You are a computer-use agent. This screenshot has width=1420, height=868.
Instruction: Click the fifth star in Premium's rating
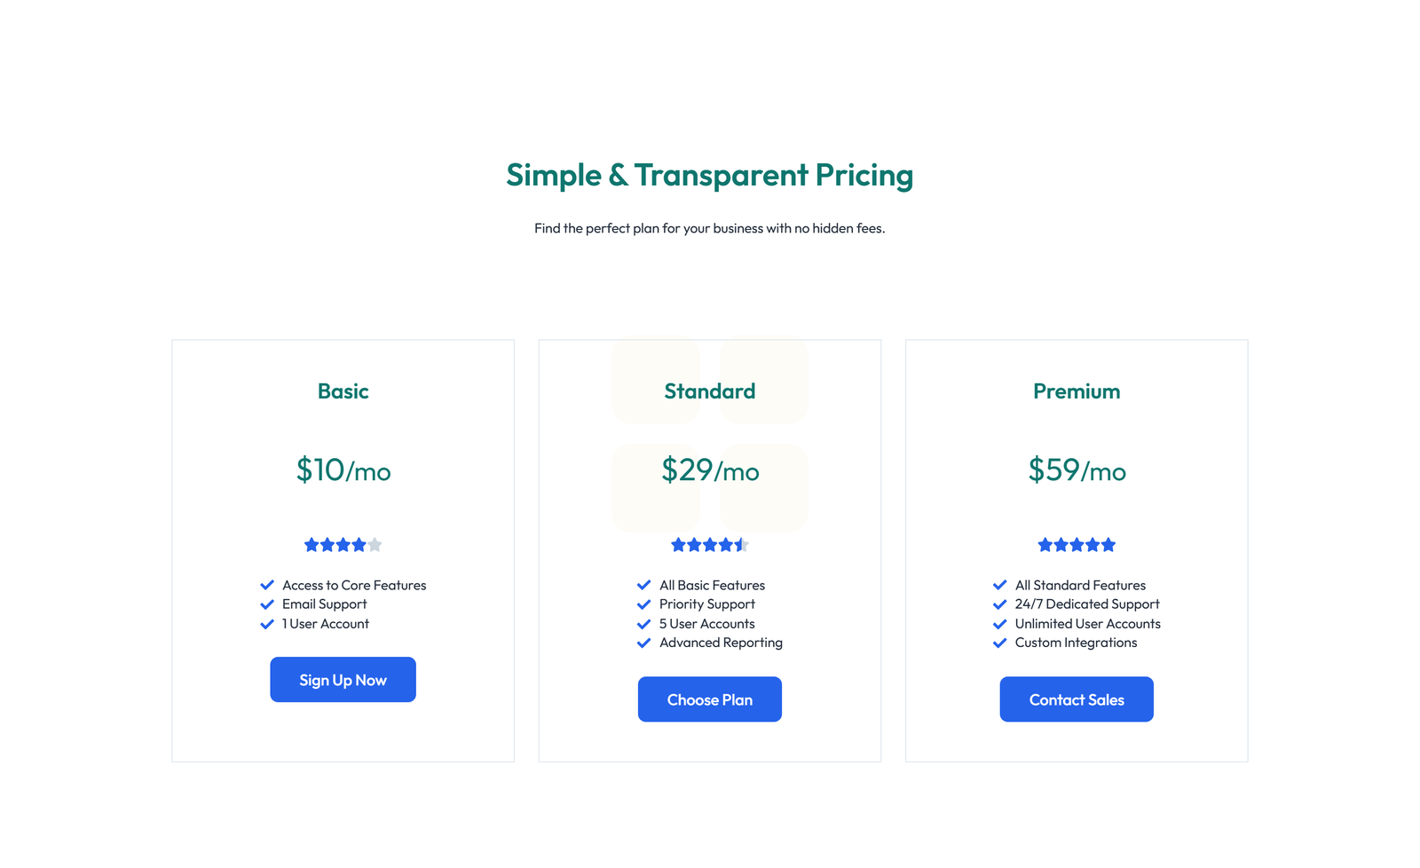[x=1108, y=544]
